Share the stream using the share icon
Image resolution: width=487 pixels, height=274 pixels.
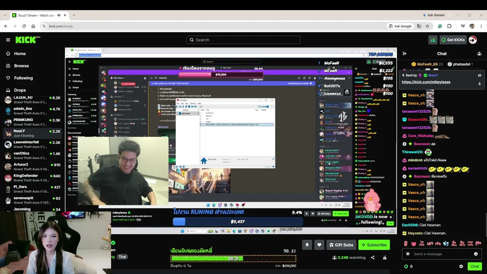pyautogui.click(x=372, y=258)
